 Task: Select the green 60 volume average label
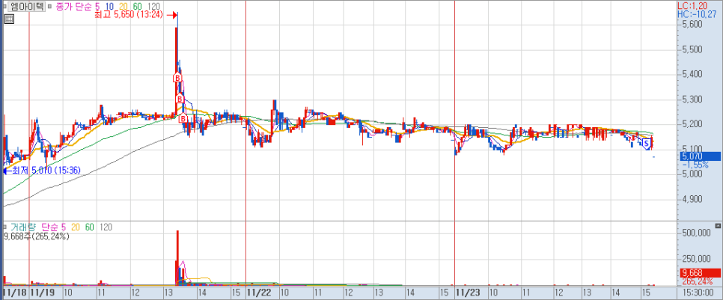pyautogui.click(x=90, y=227)
